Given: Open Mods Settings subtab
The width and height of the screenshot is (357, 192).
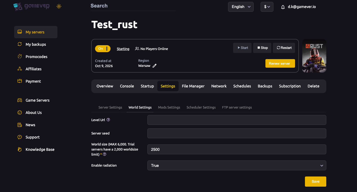Looking at the screenshot, I should coord(169,107).
